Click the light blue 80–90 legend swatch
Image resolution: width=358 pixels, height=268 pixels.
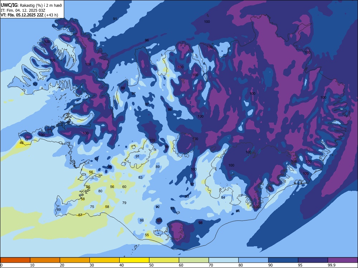click(x=253, y=260)
